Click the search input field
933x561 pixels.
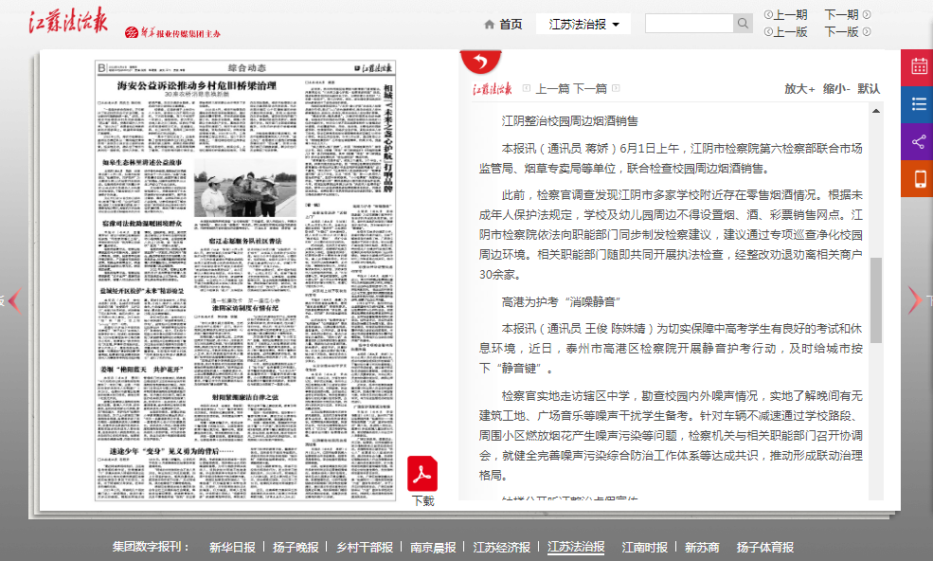(x=689, y=24)
